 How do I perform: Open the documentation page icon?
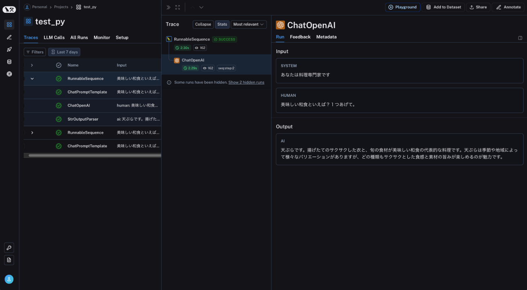[9, 260]
